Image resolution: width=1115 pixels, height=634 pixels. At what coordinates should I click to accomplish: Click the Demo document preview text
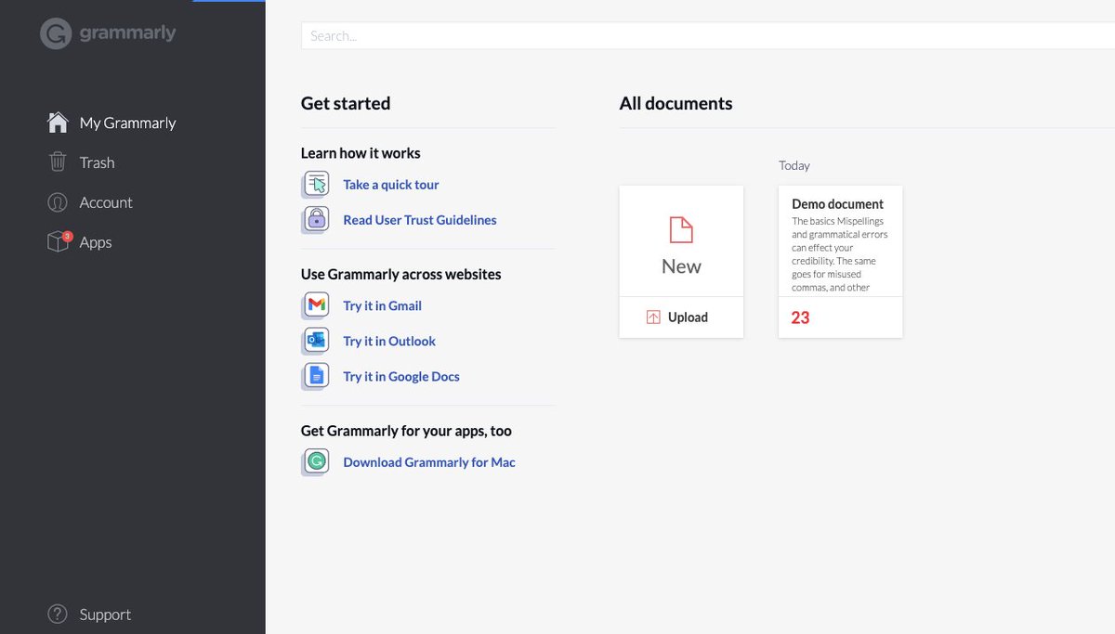(840, 254)
